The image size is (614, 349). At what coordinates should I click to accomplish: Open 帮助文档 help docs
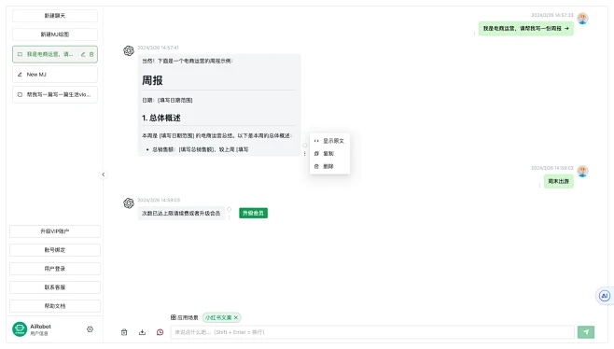coord(55,306)
